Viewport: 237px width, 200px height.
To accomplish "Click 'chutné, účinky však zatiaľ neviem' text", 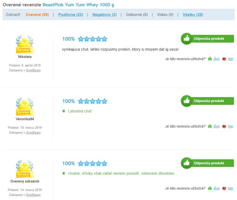I will (123, 173).
